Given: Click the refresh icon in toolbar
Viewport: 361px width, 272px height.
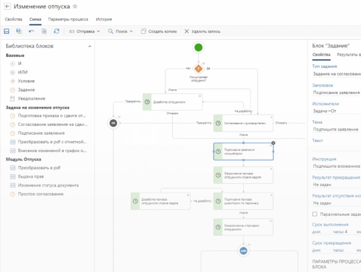Looking at the screenshot, I should [57, 31].
